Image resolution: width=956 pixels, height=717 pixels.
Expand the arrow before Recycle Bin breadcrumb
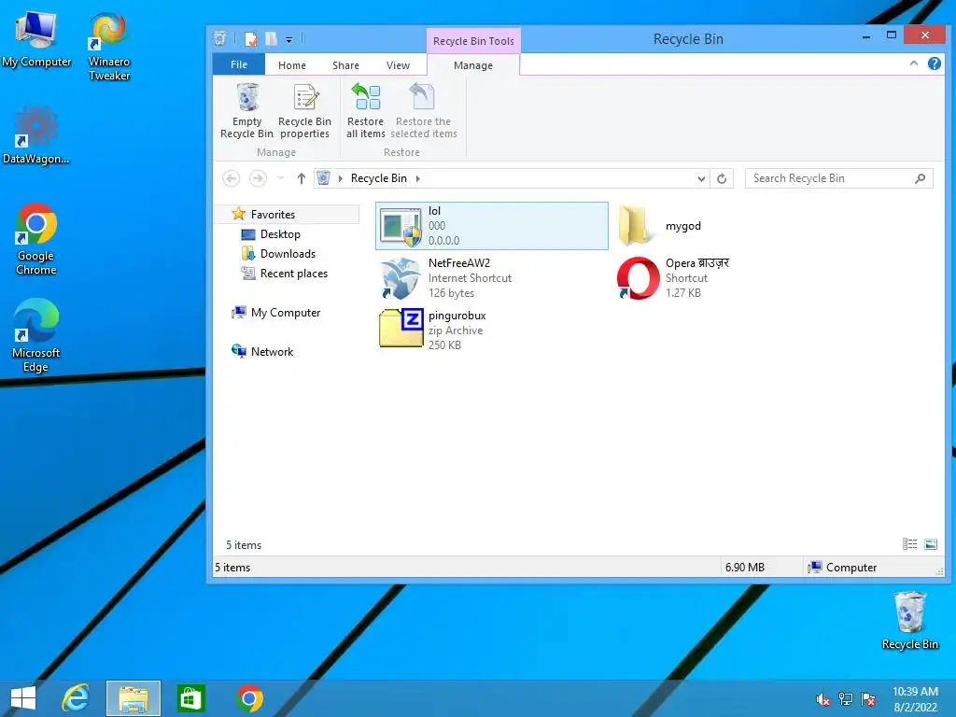[340, 178]
